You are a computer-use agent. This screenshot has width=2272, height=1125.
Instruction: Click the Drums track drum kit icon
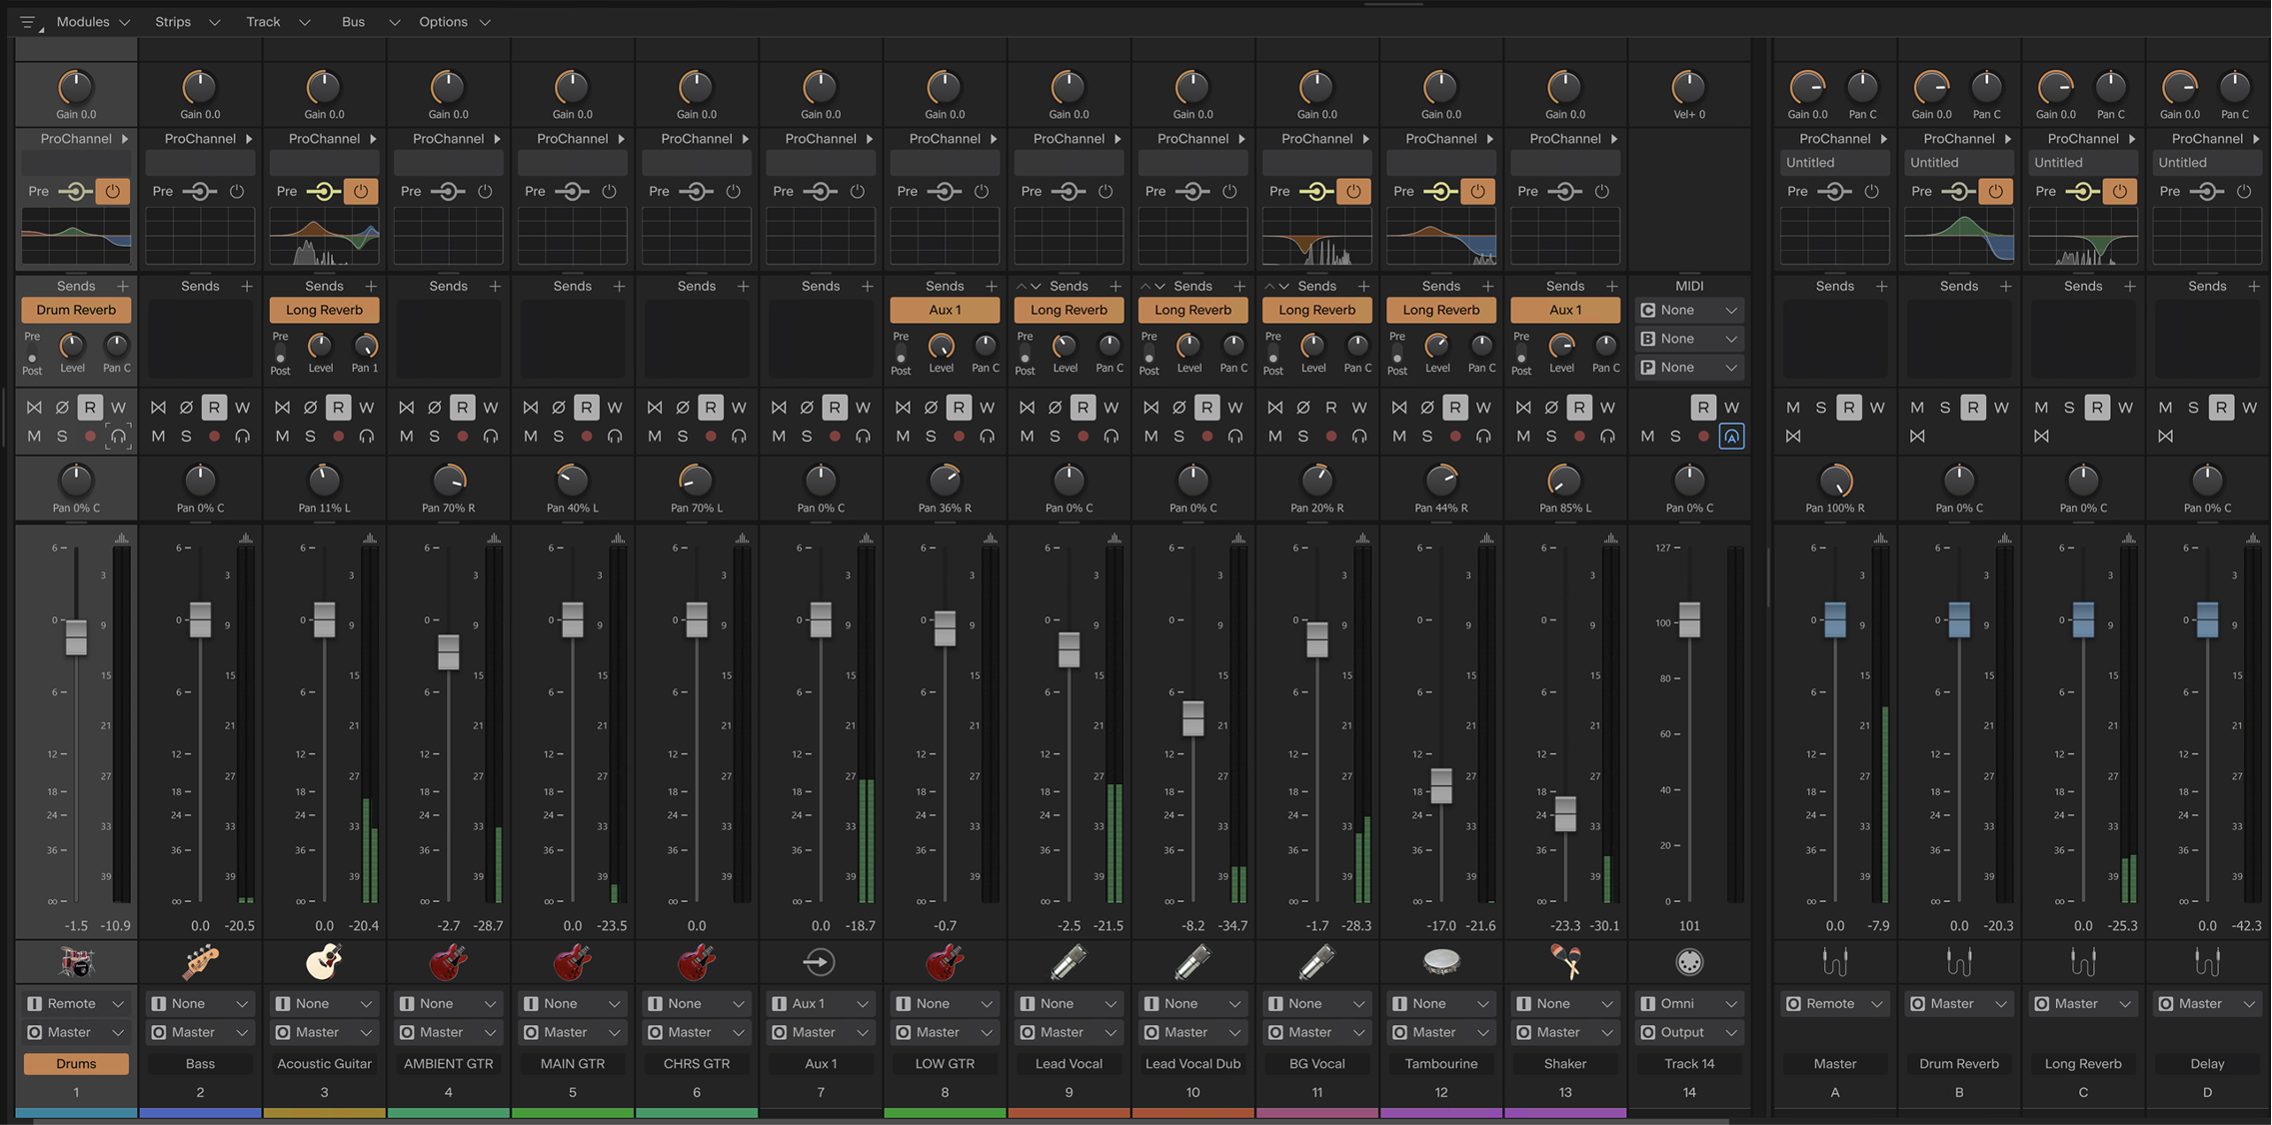pyautogui.click(x=76, y=962)
